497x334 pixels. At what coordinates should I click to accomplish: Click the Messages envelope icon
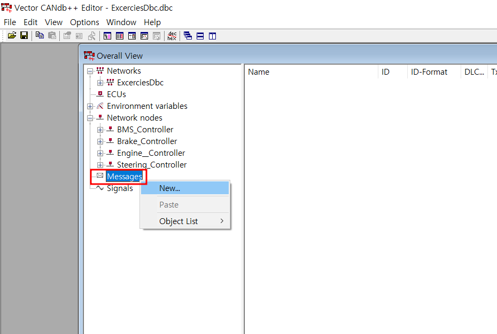pos(100,176)
